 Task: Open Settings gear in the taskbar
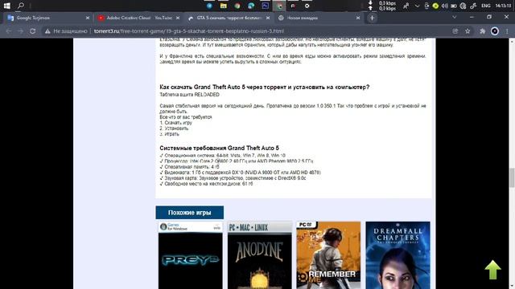[307, 6]
